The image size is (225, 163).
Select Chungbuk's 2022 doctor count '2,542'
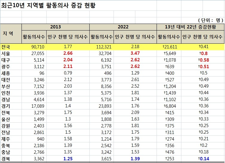click(x=106, y=146)
